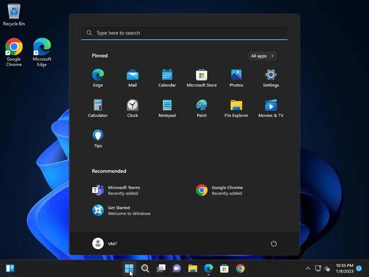Open the notification count badge
Viewport: 369px width, 277px height.
[x=359, y=268]
